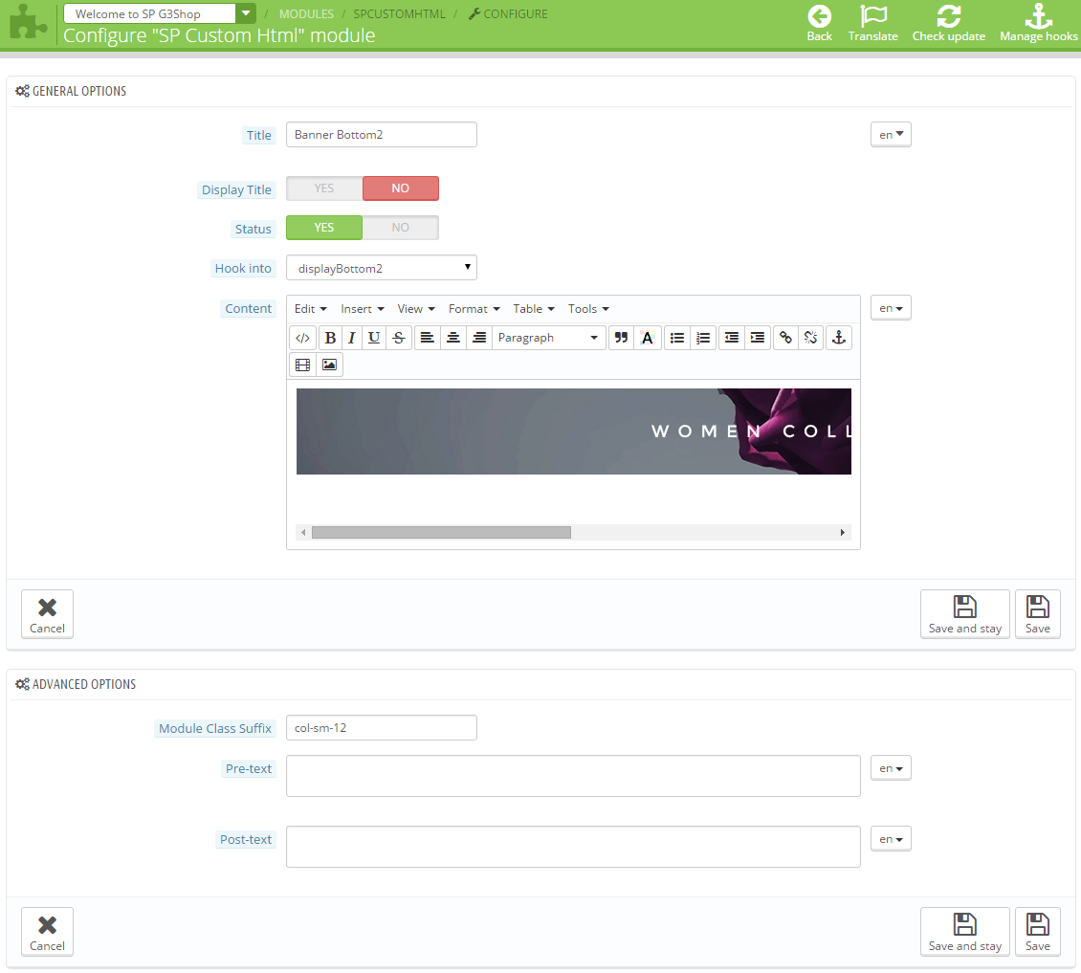Click into the Post-text textarea
Image resolution: width=1081 pixels, height=973 pixels.
click(573, 847)
